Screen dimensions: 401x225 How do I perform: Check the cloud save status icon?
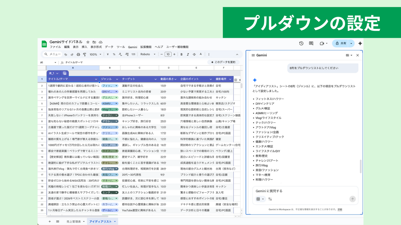click(x=101, y=42)
